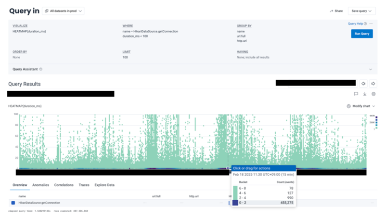Click the Share button label
Viewport: 385px width, 218px height.
point(339,11)
